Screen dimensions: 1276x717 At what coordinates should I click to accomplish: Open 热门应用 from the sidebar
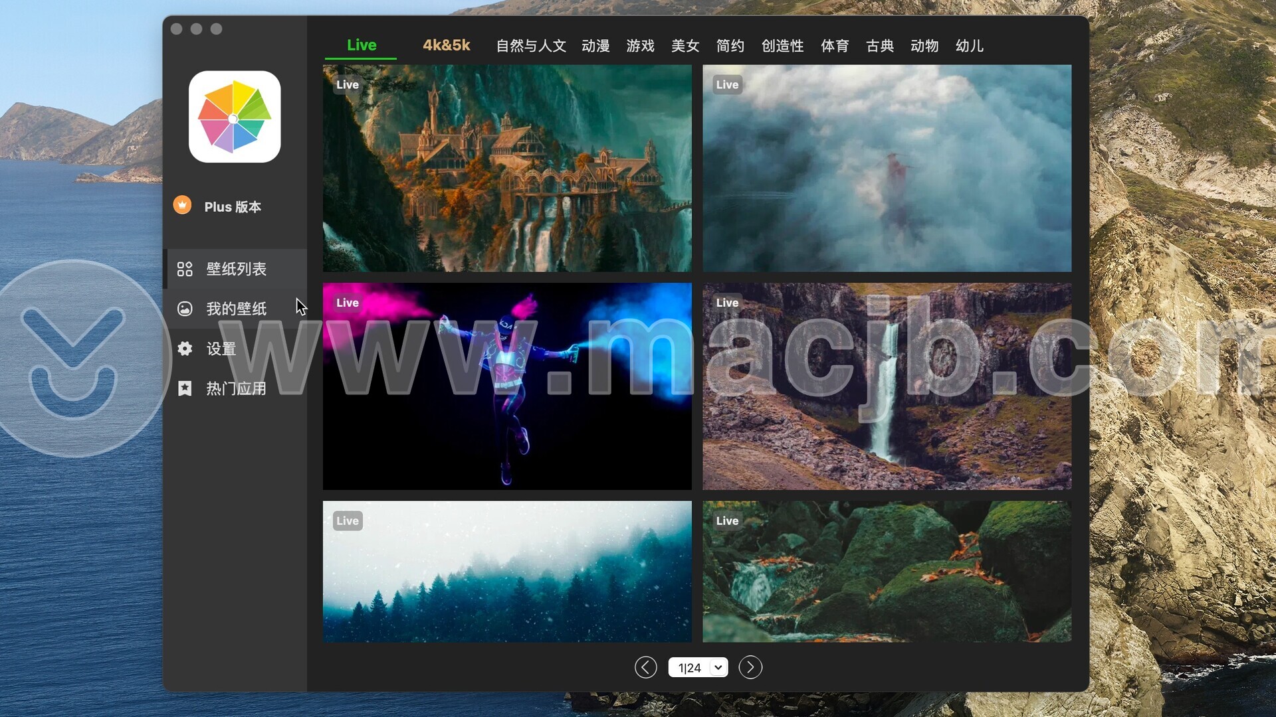[236, 388]
